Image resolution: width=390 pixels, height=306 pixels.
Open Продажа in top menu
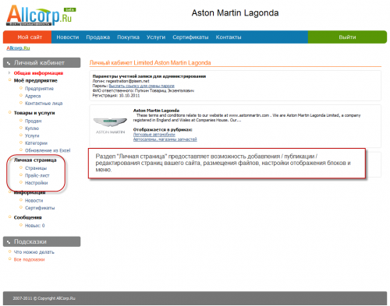point(98,37)
